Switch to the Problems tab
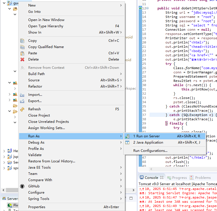217x211 pixels. 200,177
